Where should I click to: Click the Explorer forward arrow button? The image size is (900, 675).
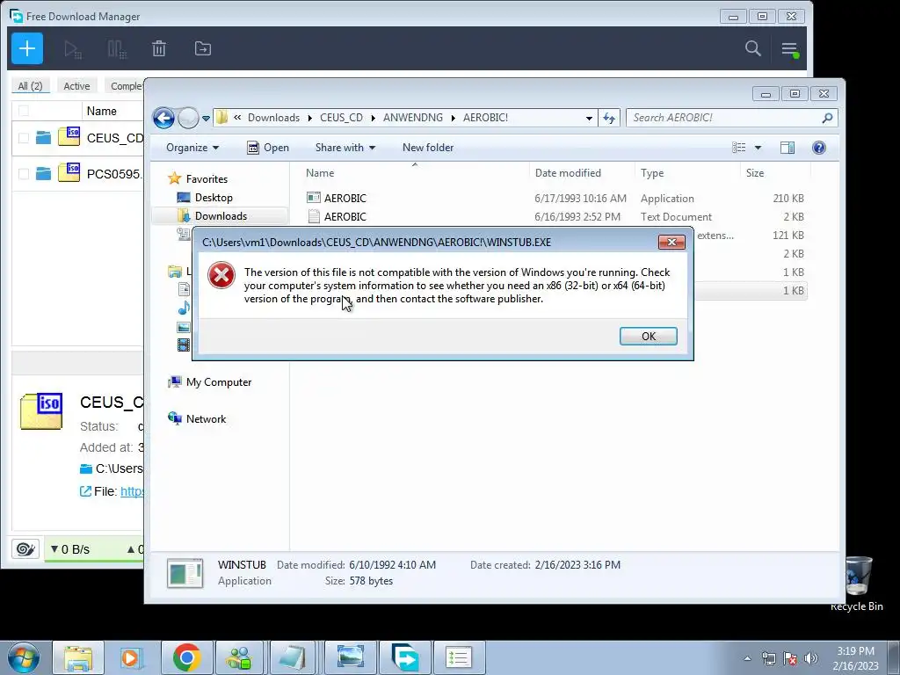188,119
